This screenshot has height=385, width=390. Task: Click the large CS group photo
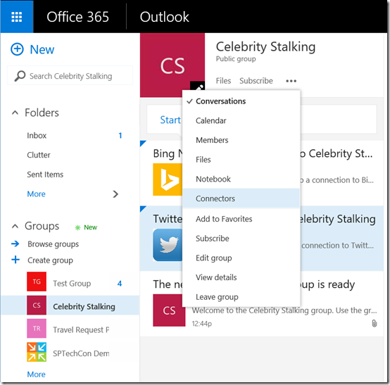(x=172, y=65)
